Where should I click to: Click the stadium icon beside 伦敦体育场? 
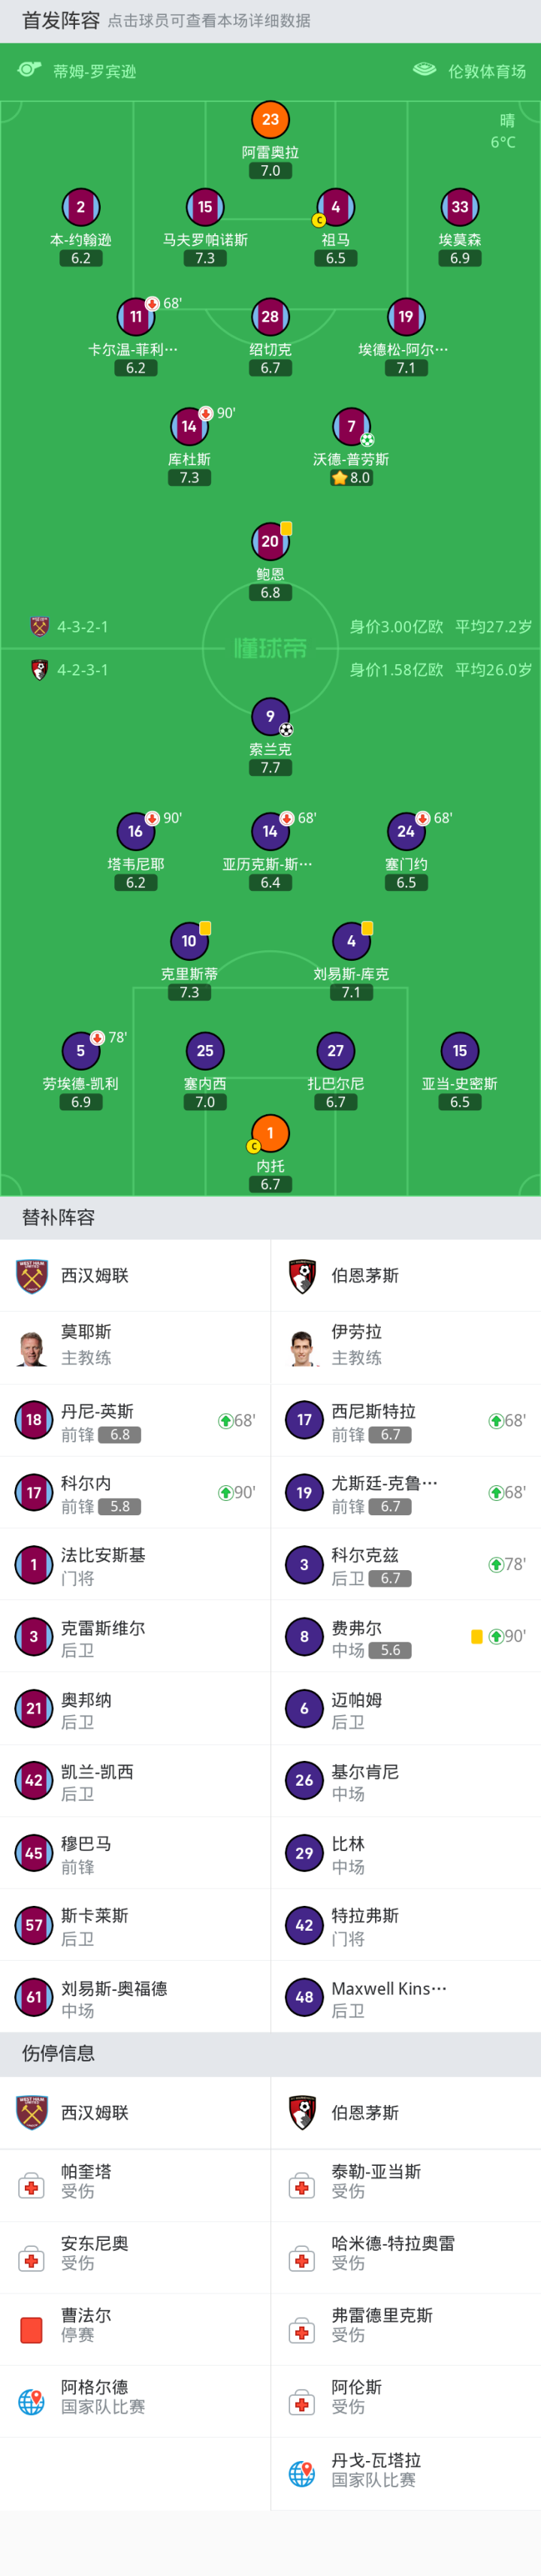pyautogui.click(x=424, y=70)
